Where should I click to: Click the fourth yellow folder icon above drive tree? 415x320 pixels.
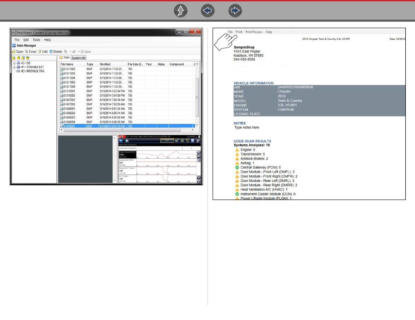click(28, 58)
